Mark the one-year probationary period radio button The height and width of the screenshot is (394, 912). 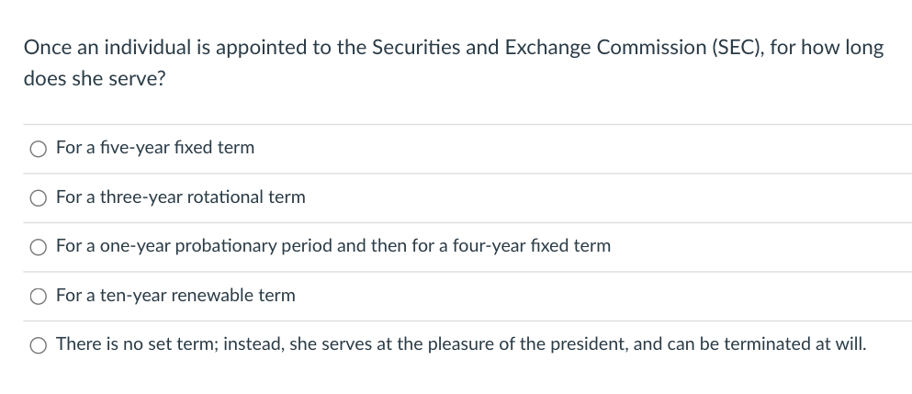pos(39,246)
